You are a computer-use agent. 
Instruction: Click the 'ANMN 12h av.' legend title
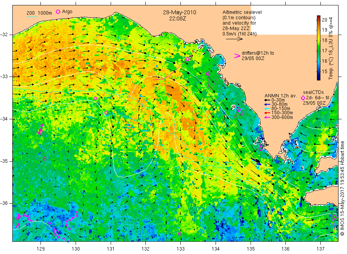click(280, 96)
